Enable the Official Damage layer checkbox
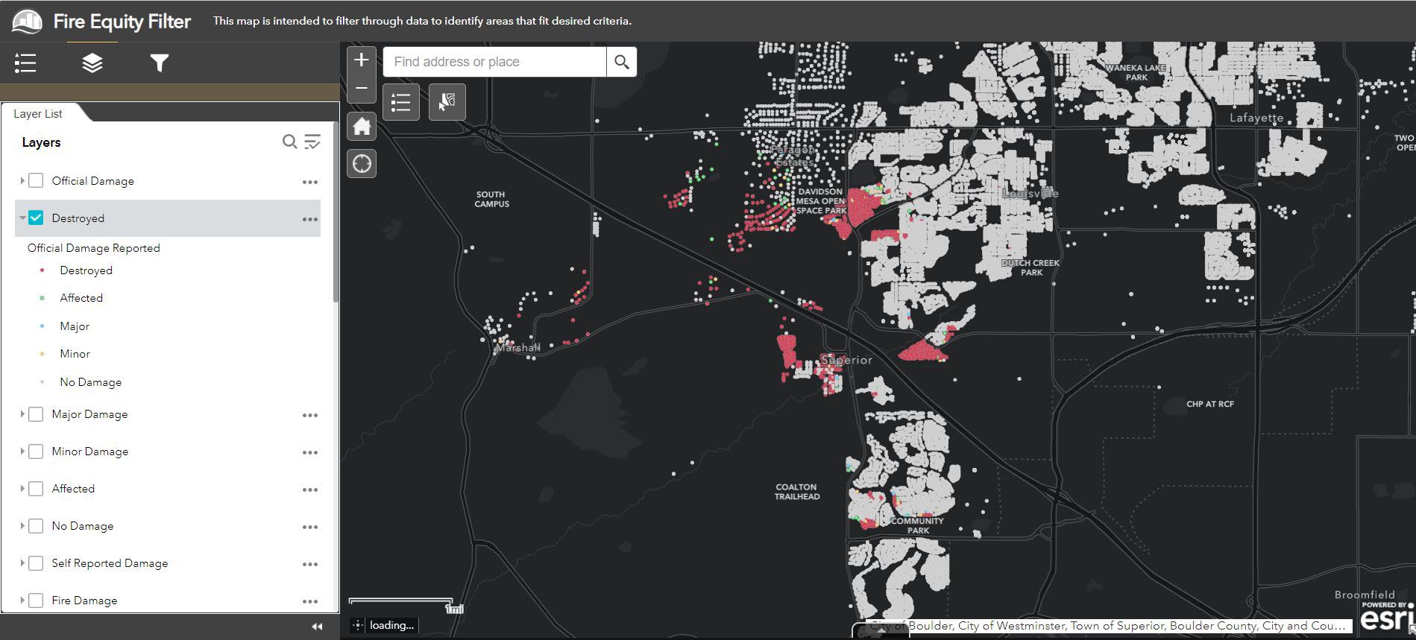Screen dimensions: 1416x640 (x=36, y=181)
